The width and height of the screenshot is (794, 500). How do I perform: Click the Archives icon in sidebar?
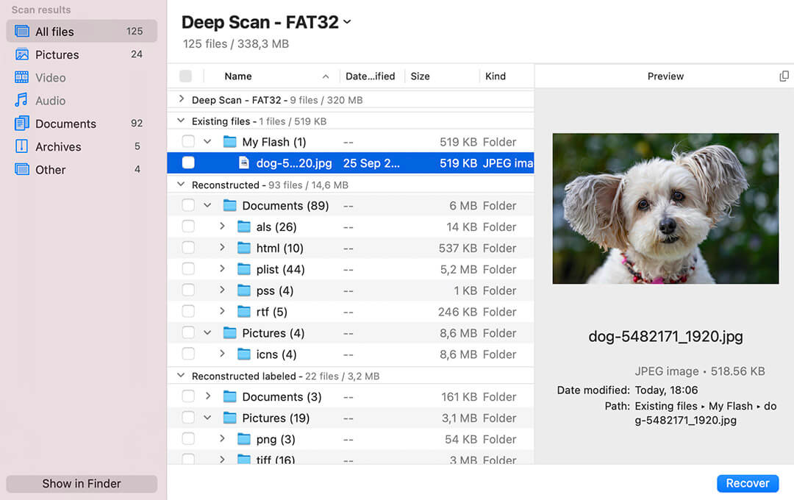[22, 146]
